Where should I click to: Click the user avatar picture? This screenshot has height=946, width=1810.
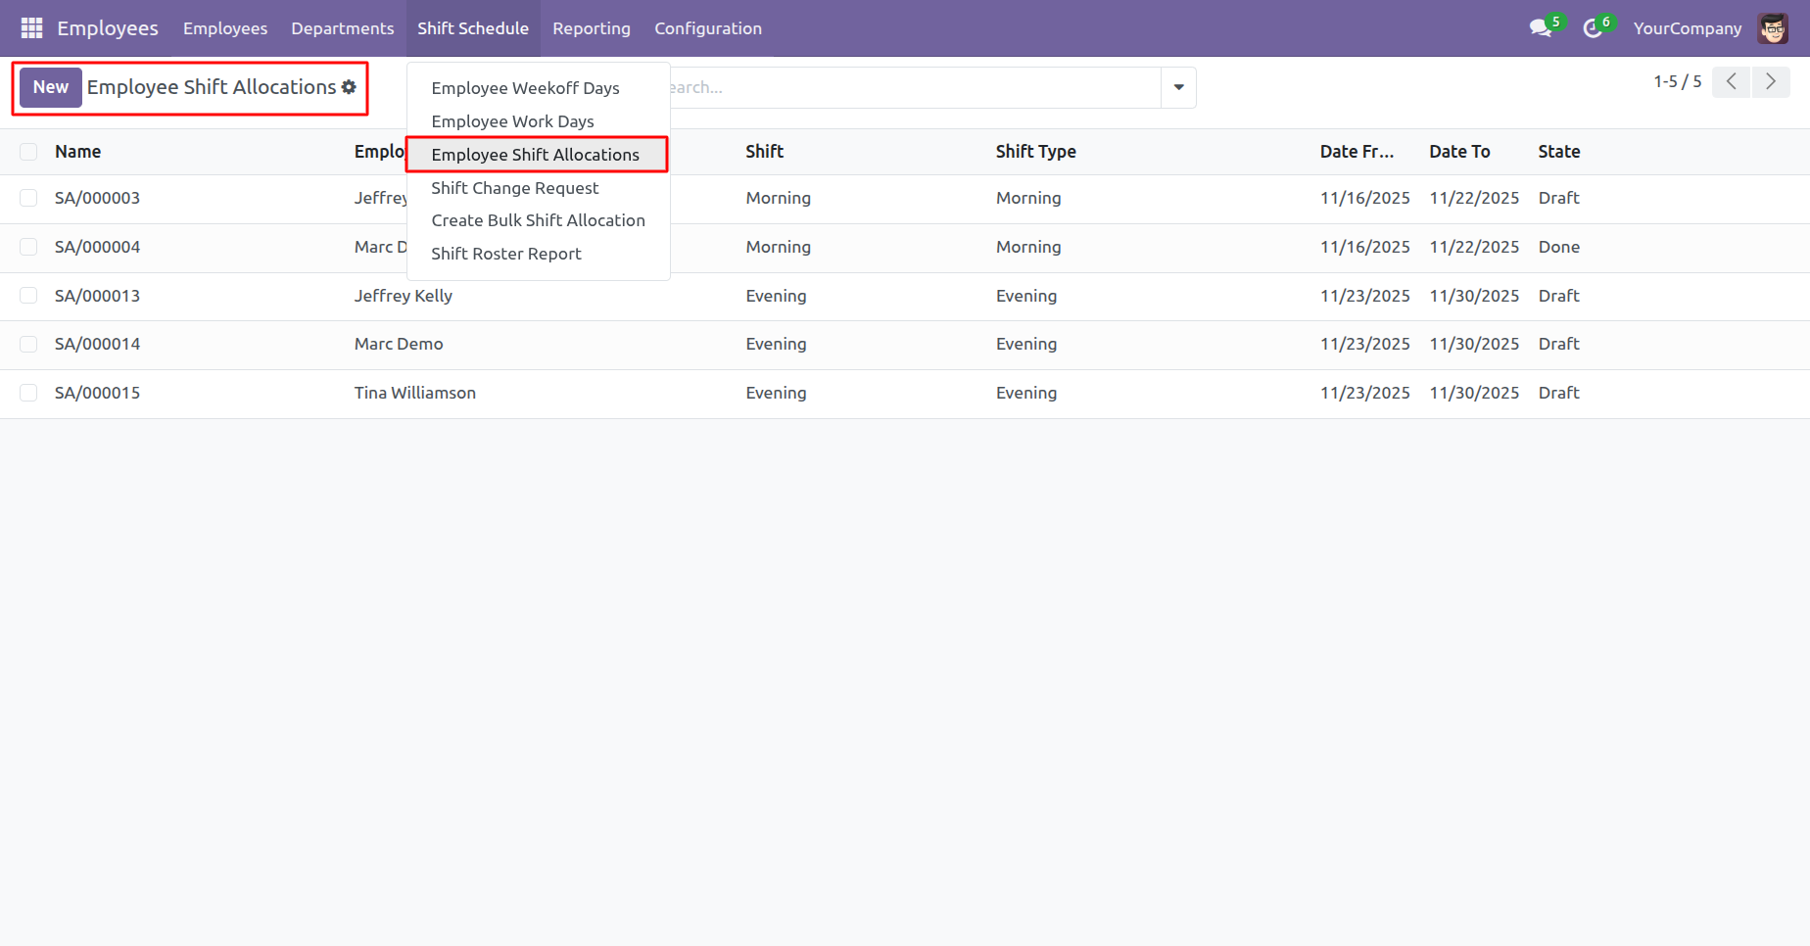tap(1773, 28)
